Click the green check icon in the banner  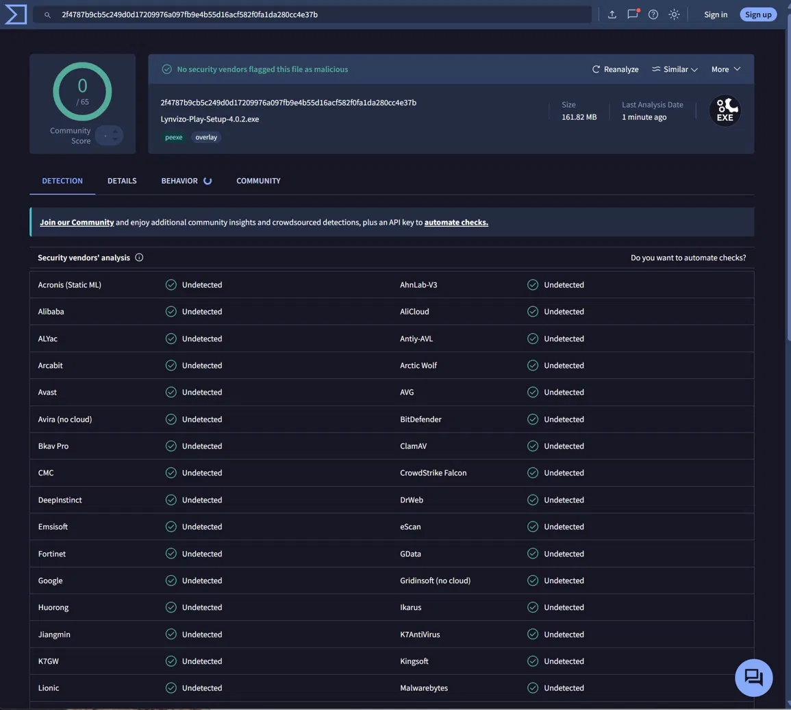[167, 69]
